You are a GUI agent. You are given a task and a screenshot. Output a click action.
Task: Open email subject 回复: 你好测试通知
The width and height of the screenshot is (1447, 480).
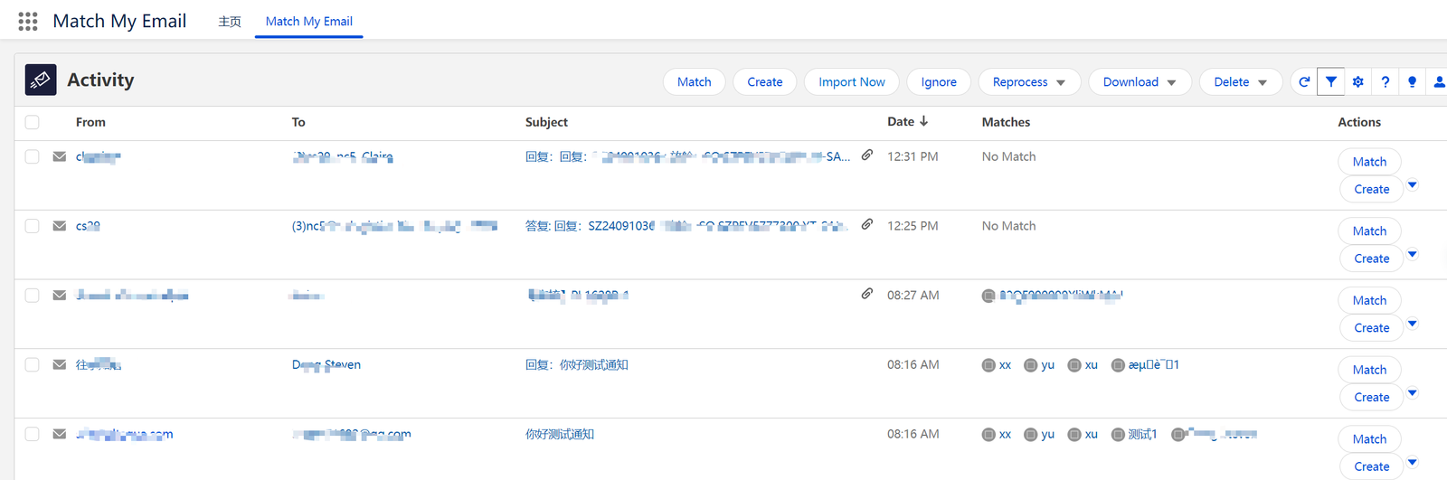tap(576, 365)
